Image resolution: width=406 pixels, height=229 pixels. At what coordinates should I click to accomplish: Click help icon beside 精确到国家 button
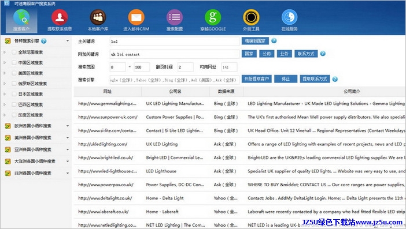tap(274, 40)
